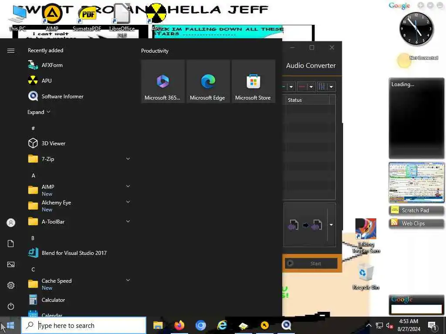Viewport: 446px width, 334px height.
Task: Open the Microsoft 365 tile
Action: tap(163, 81)
